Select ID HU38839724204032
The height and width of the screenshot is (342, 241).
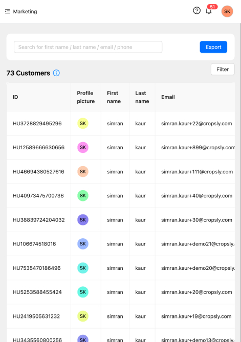pyautogui.click(x=39, y=220)
